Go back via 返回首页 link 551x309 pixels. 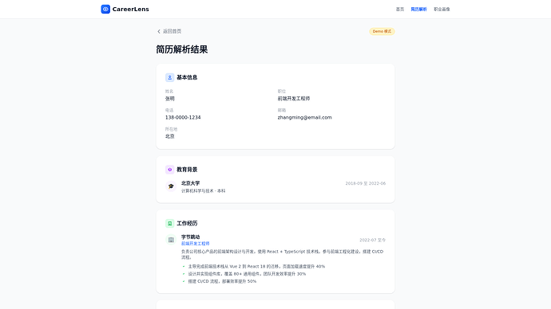(x=169, y=31)
